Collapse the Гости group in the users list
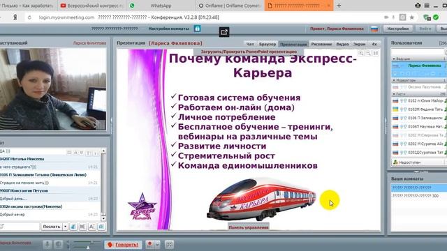Image resolution: width=447 pixels, height=251 pixels. coord(394,94)
